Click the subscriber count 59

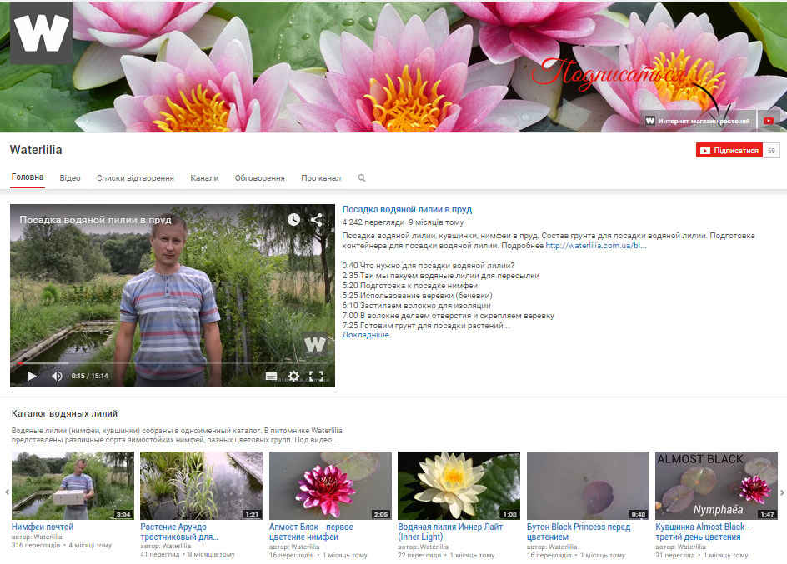click(x=771, y=151)
